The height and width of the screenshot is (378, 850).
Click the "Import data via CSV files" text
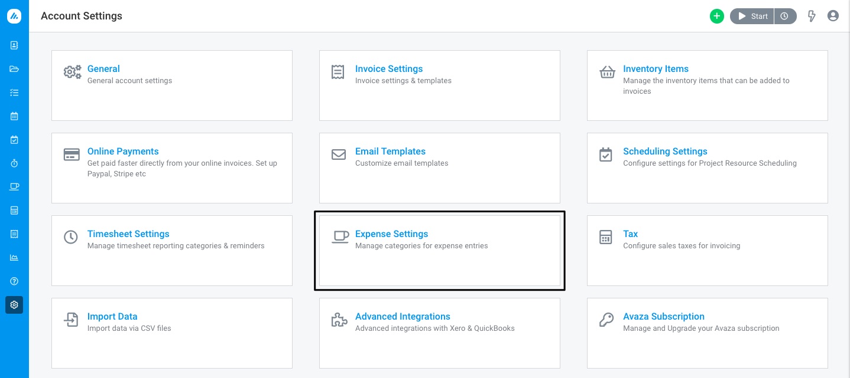click(129, 328)
